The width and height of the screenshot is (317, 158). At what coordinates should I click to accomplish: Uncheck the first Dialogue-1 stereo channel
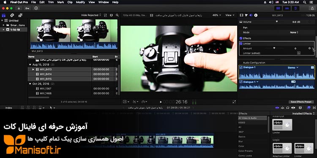pyautogui.click(x=241, y=67)
